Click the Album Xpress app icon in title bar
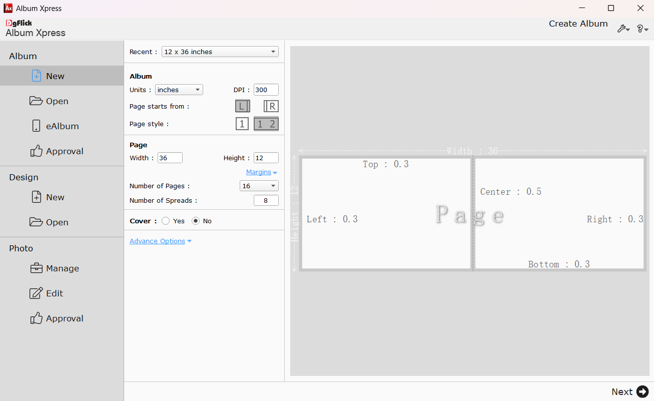Screen dimensions: 654x401 pos(8,8)
